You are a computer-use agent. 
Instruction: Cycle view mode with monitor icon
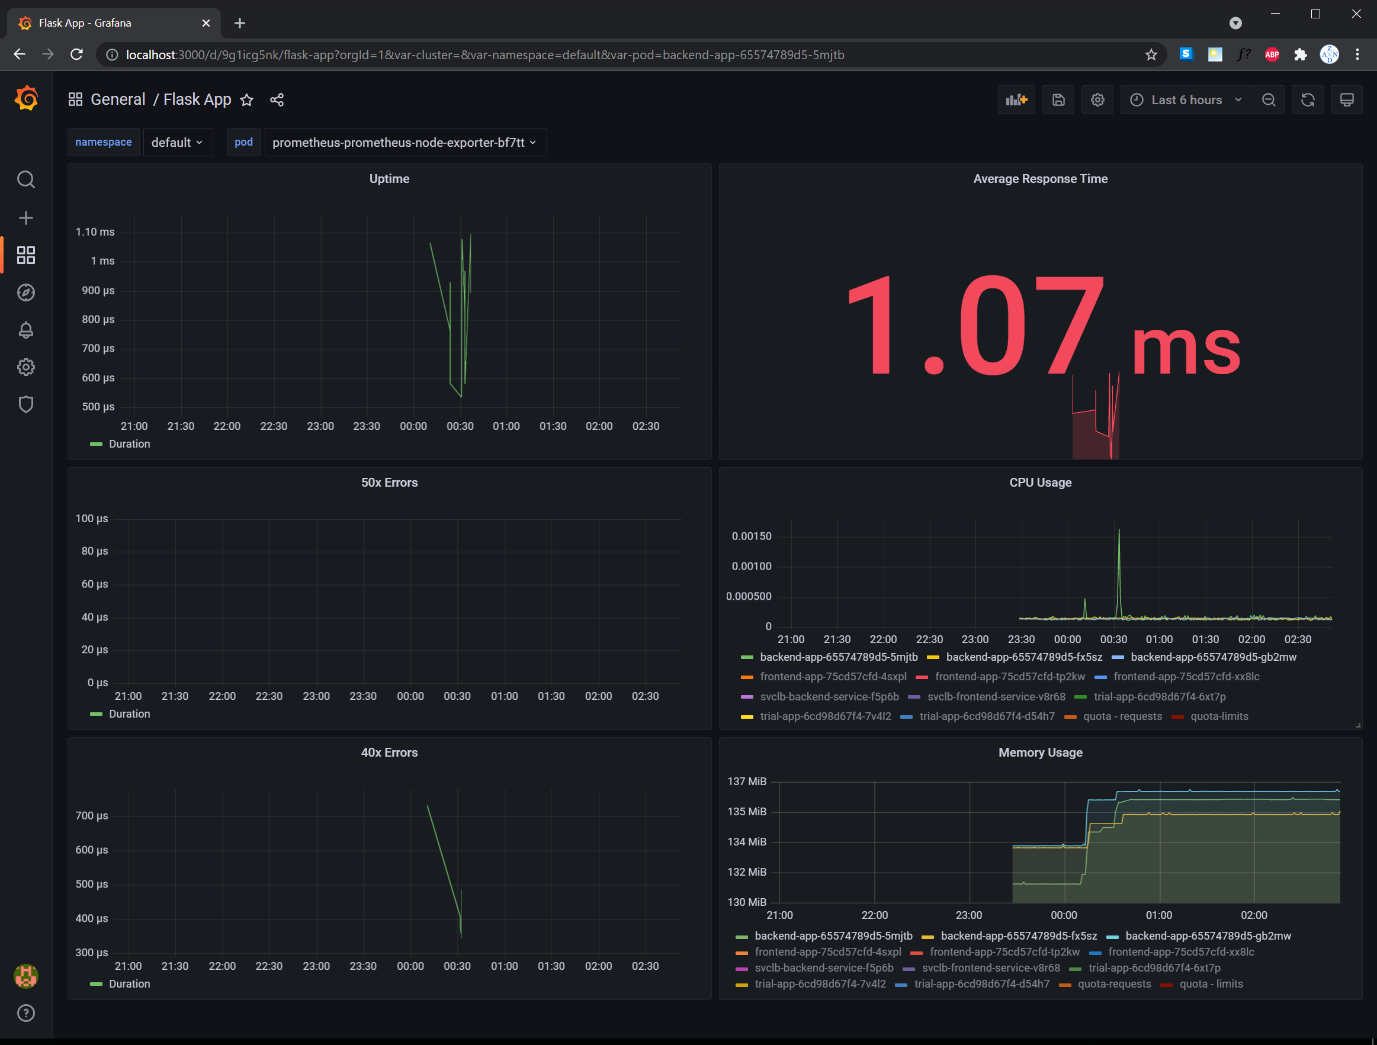pos(1346,99)
